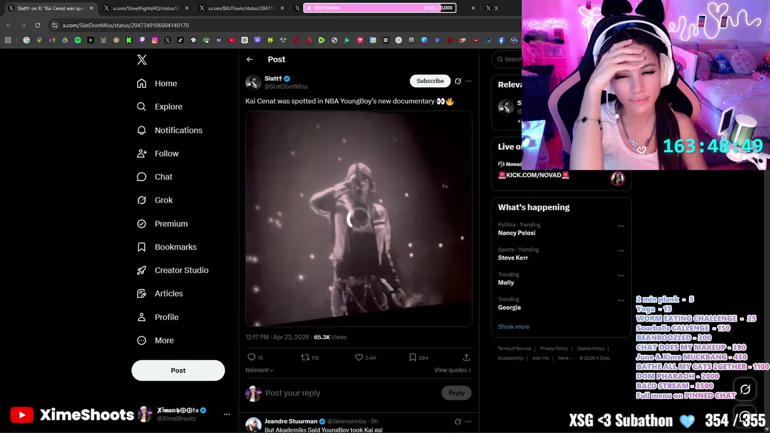The width and height of the screenshot is (770, 433).
Task: Open options for Nancy Pelosi trend
Action: (621, 226)
